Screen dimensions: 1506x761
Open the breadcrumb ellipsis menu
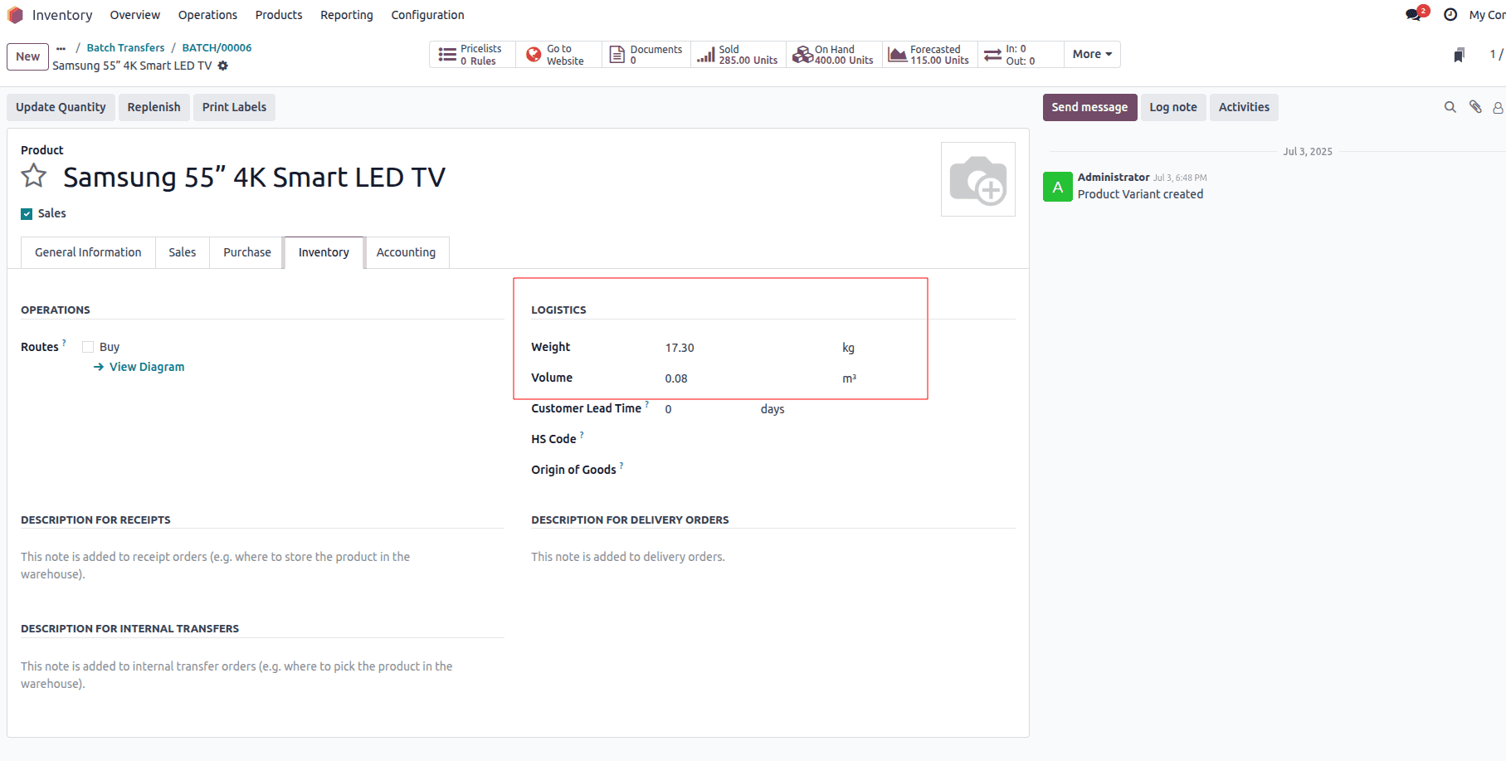pyautogui.click(x=61, y=48)
